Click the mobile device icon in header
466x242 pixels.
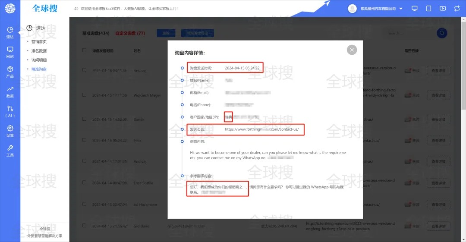428,8
